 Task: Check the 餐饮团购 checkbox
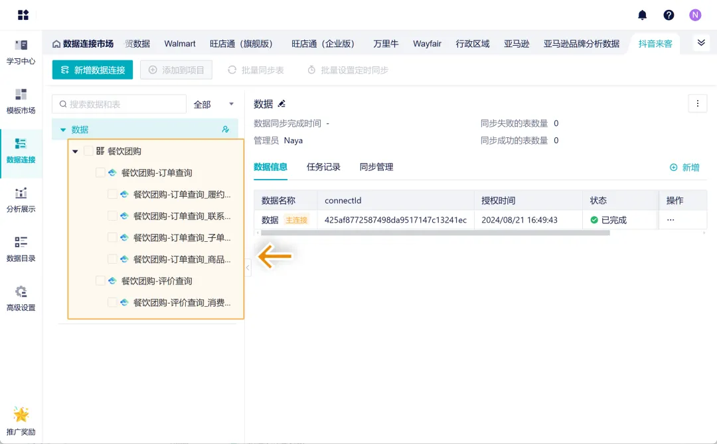(x=88, y=151)
